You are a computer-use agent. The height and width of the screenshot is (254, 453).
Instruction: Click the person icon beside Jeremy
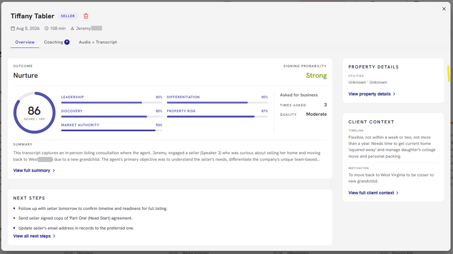[x=72, y=28]
